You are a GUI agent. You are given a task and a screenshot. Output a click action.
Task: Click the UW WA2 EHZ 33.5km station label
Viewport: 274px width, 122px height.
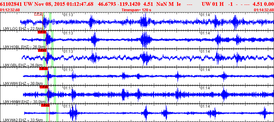click(23, 120)
